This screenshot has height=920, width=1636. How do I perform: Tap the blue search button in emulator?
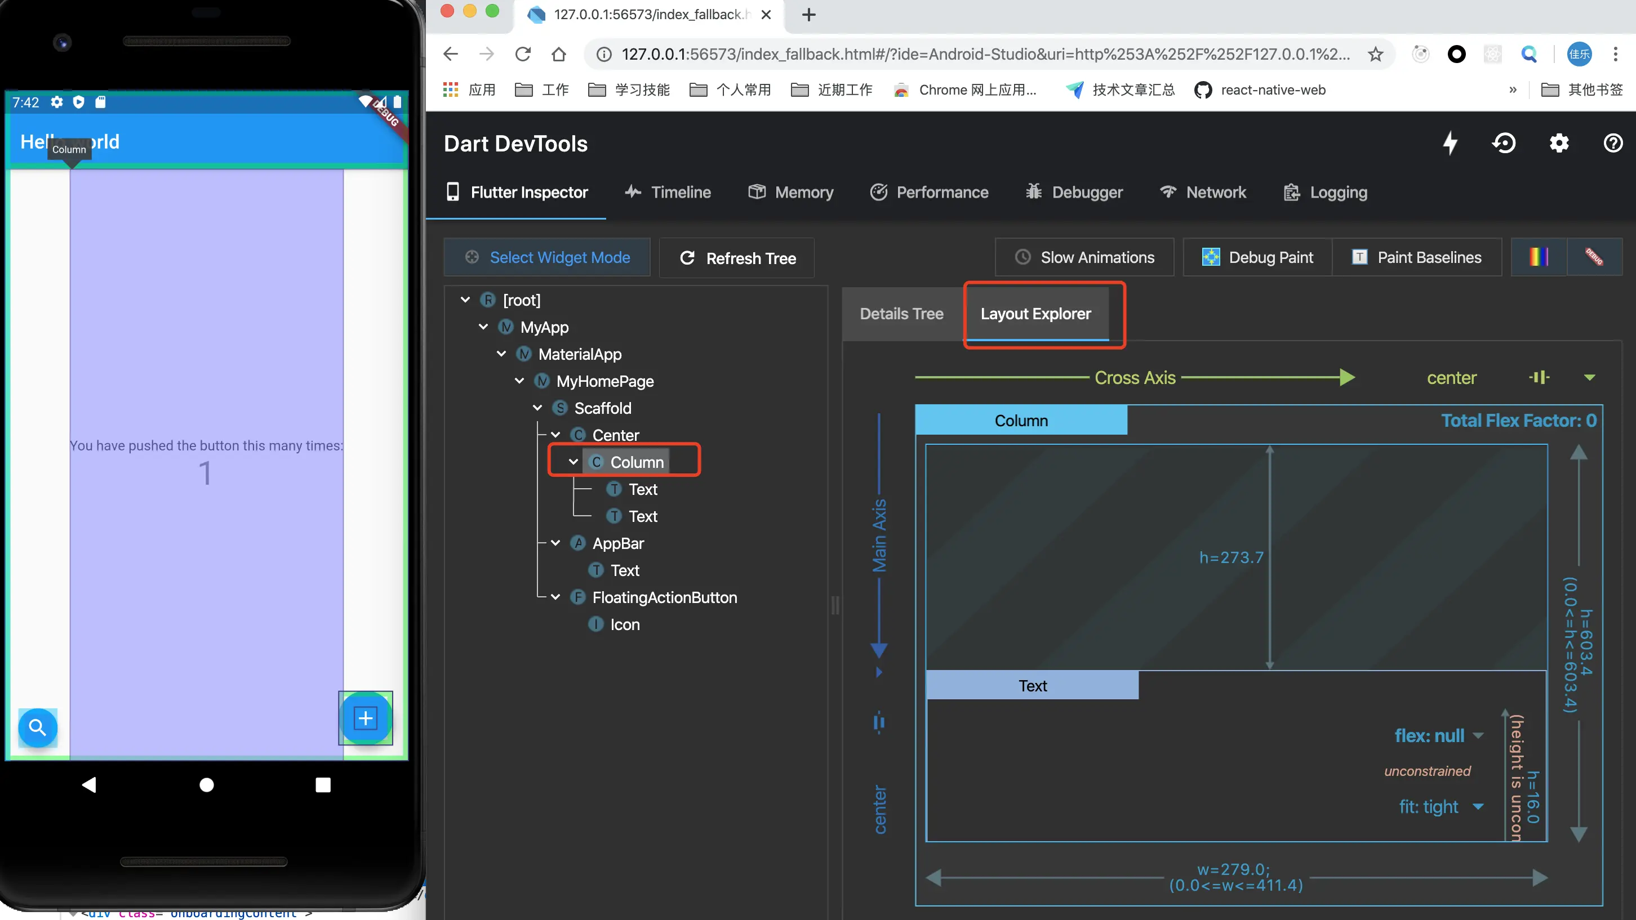[x=38, y=727]
